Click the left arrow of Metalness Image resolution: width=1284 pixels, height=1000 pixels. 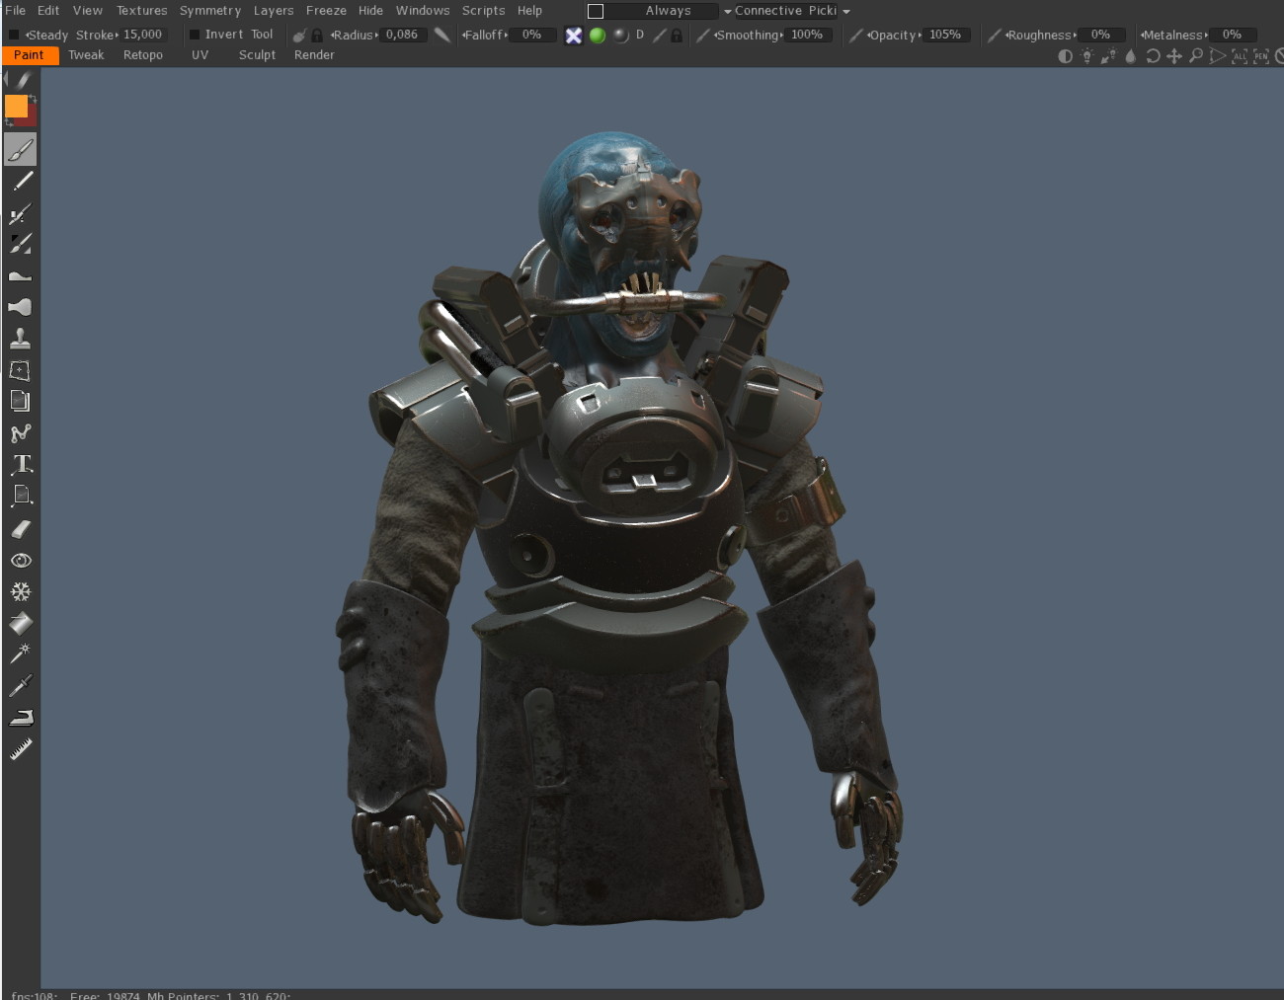(1143, 36)
